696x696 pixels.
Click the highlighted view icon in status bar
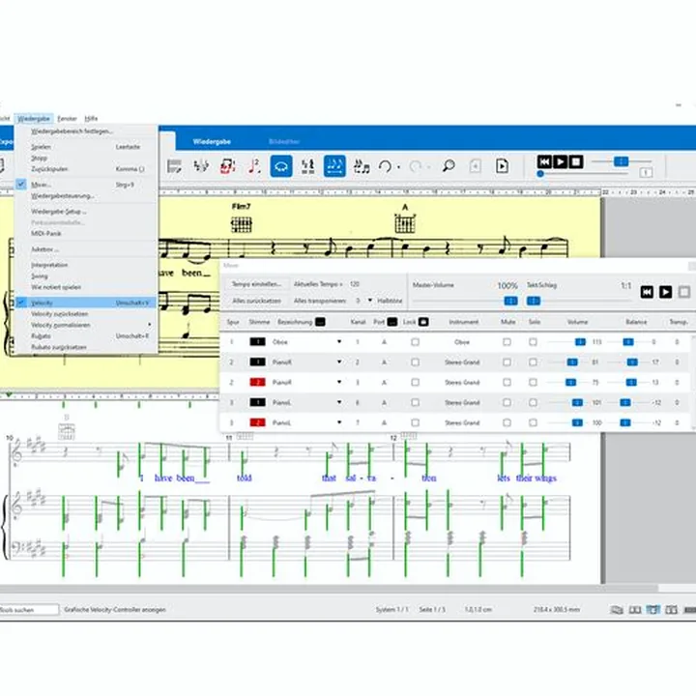(652, 609)
